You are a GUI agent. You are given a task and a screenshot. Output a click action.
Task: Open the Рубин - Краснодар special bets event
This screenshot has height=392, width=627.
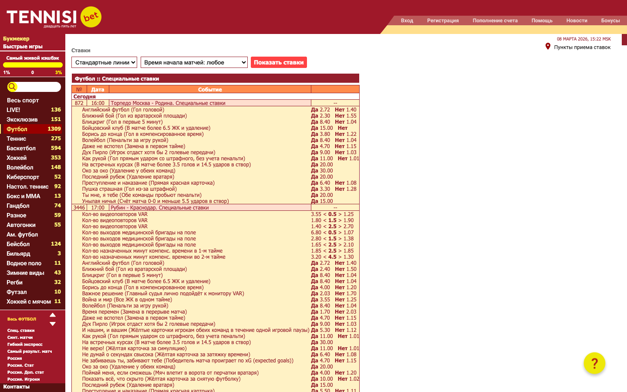160,208
